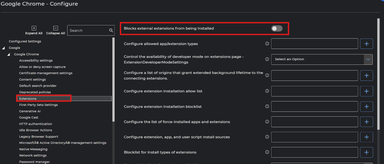Click the Collapse All minus icon
Image resolution: width=384 pixels, height=164 pixels.
click(55, 28)
